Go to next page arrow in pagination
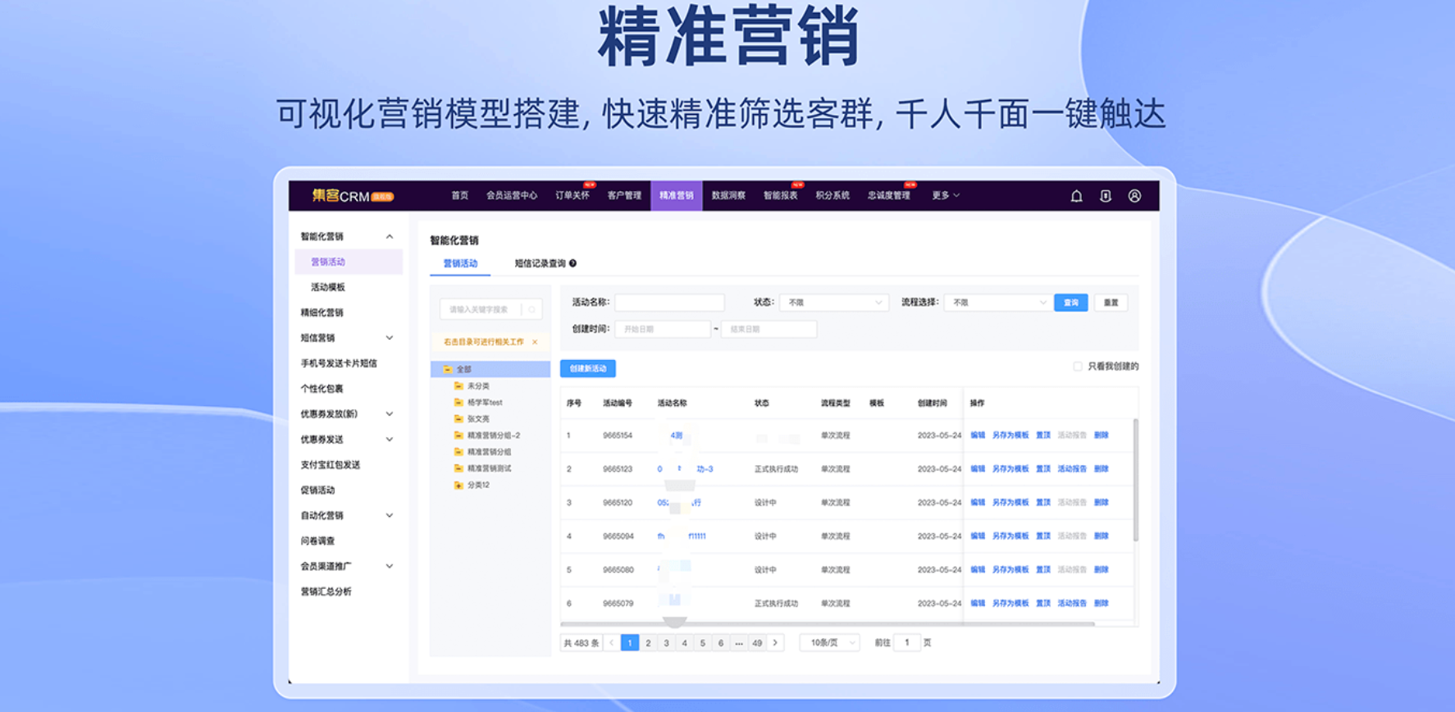1455x712 pixels. point(775,643)
